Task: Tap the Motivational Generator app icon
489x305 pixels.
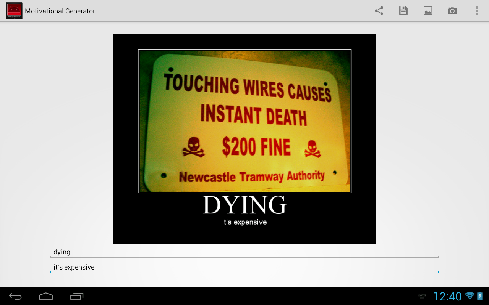Action: (x=14, y=11)
